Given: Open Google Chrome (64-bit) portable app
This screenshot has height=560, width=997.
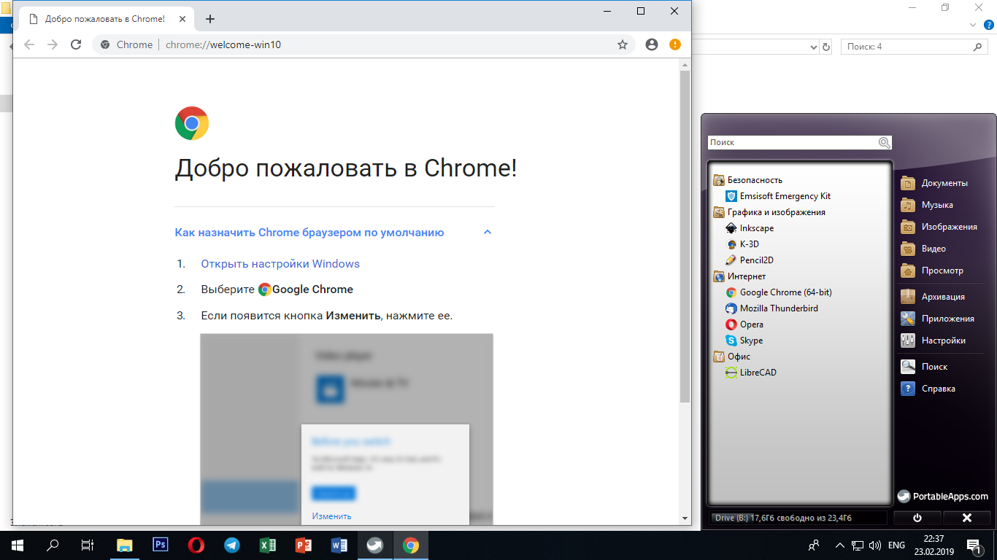Looking at the screenshot, I should click(779, 292).
